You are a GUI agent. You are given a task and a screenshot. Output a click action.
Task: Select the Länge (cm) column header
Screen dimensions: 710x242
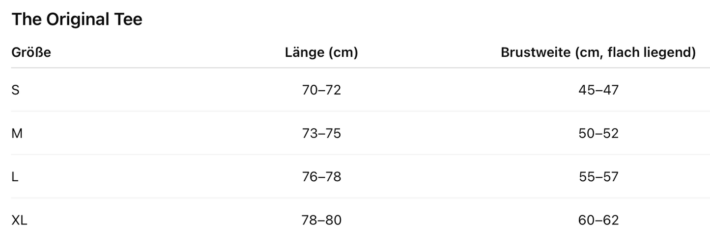(321, 52)
